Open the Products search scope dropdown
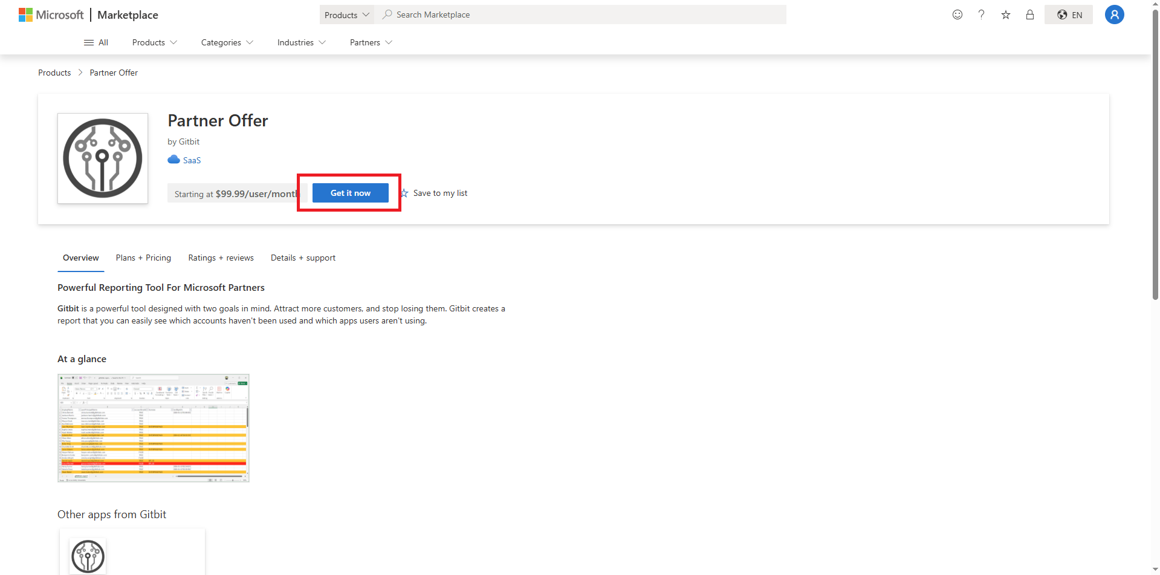This screenshot has width=1160, height=575. 346,15
